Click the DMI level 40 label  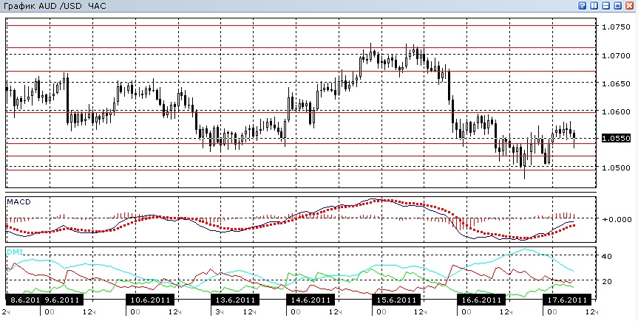tap(607, 256)
